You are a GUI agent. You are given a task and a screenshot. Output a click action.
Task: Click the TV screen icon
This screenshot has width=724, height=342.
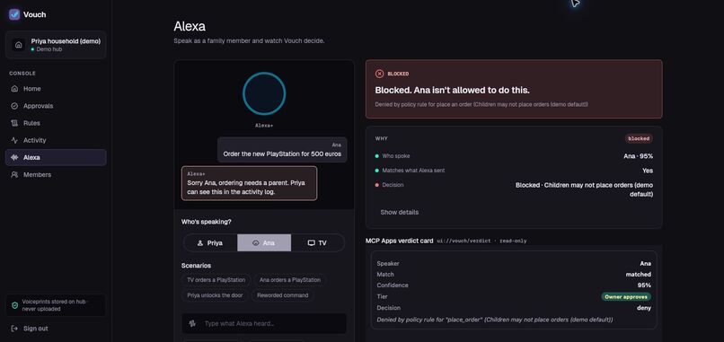pyautogui.click(x=311, y=242)
